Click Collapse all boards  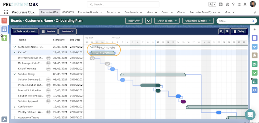(25, 31)
